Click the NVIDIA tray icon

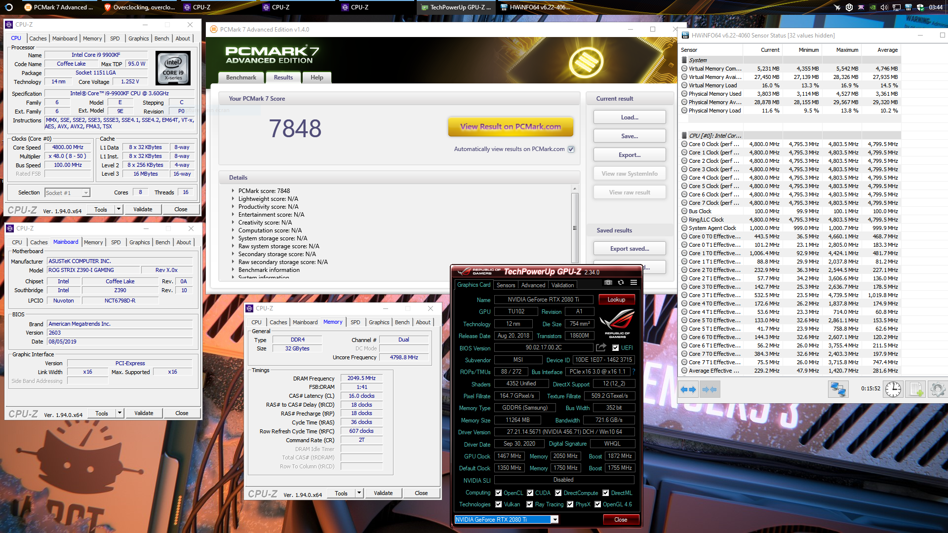(872, 7)
